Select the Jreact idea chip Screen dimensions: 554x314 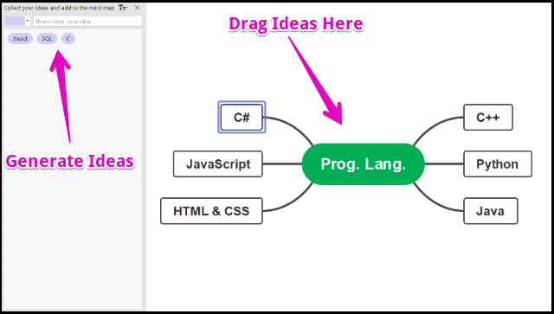(20, 39)
